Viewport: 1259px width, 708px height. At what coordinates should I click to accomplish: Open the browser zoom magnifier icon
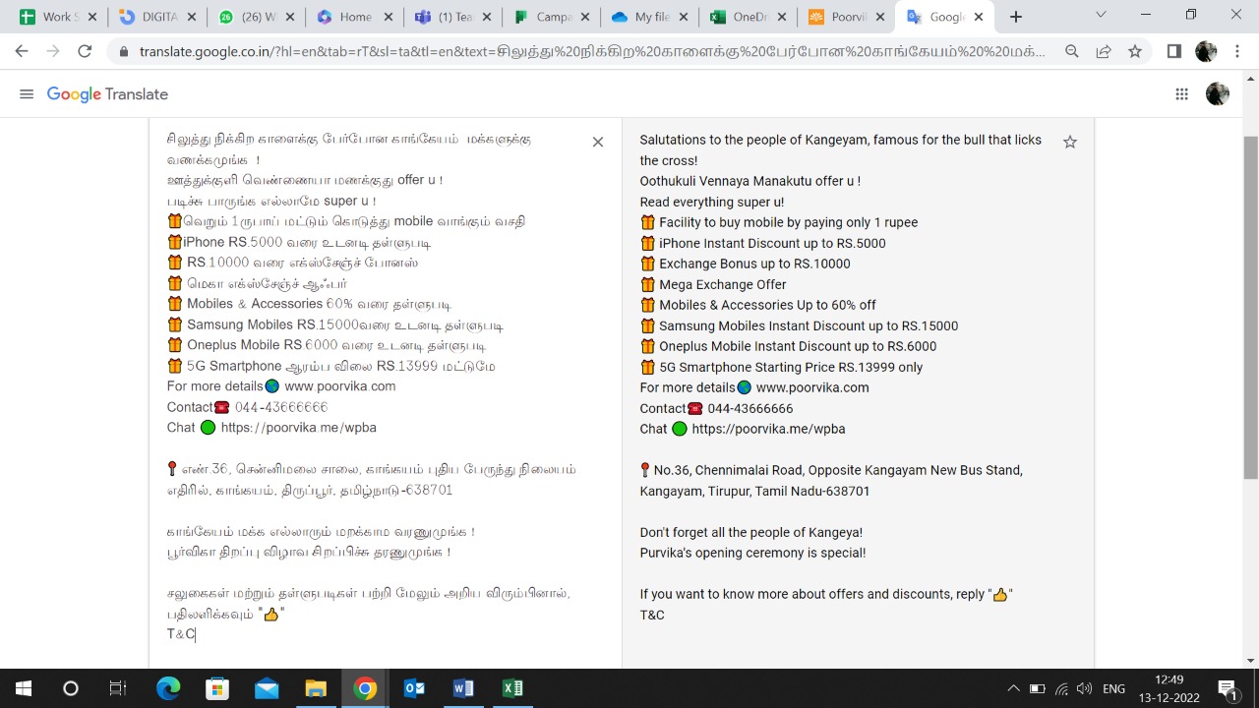(x=1072, y=52)
